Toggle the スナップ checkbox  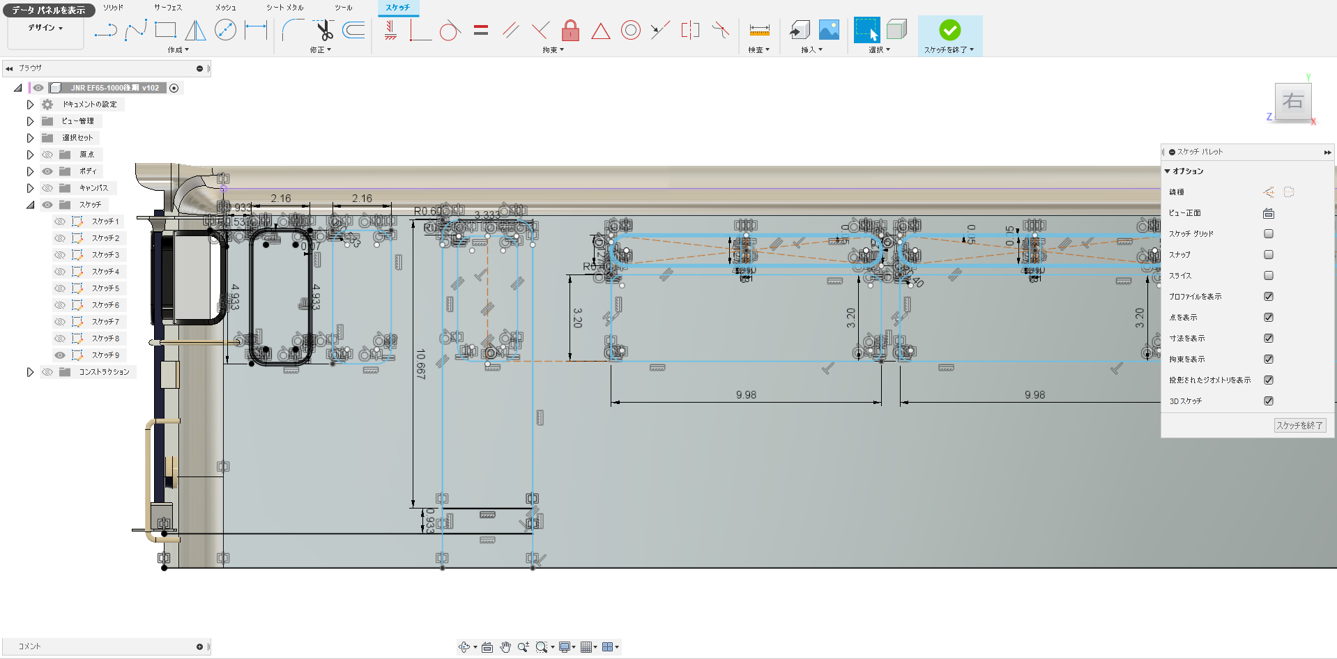[x=1269, y=255]
